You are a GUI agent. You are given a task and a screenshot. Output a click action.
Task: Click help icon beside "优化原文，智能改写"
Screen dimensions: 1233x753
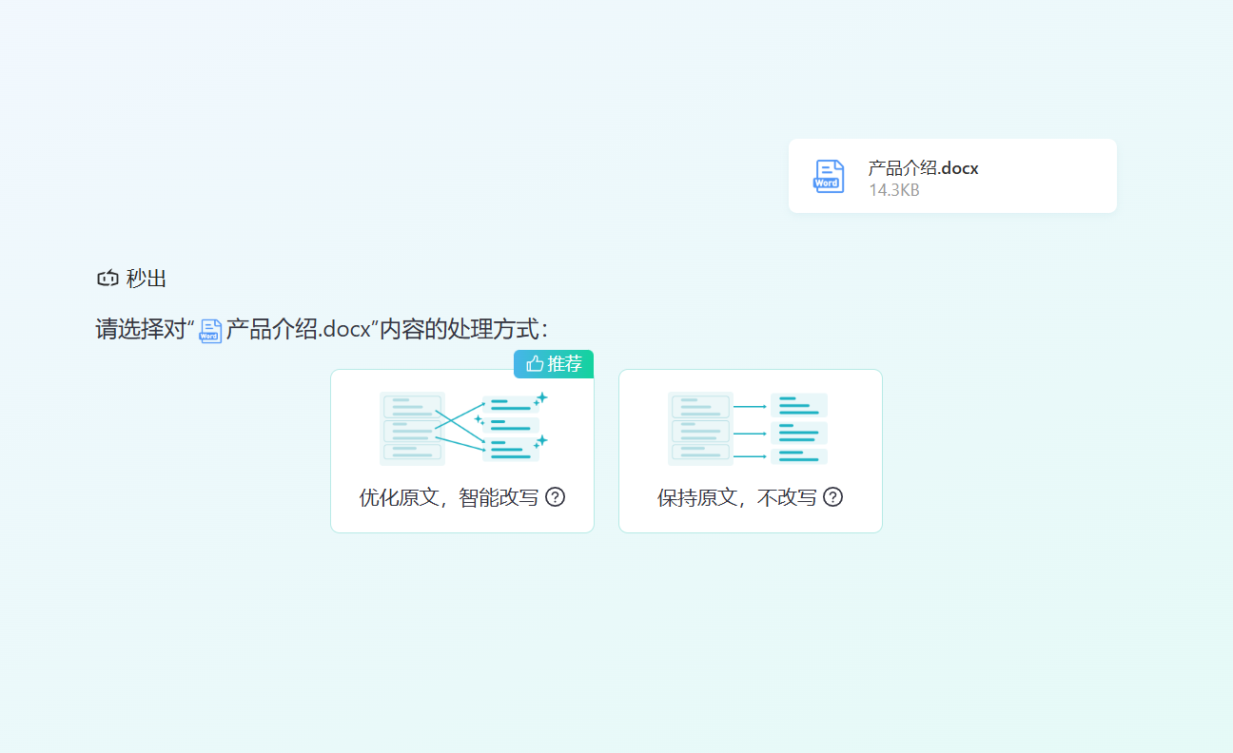click(x=555, y=497)
